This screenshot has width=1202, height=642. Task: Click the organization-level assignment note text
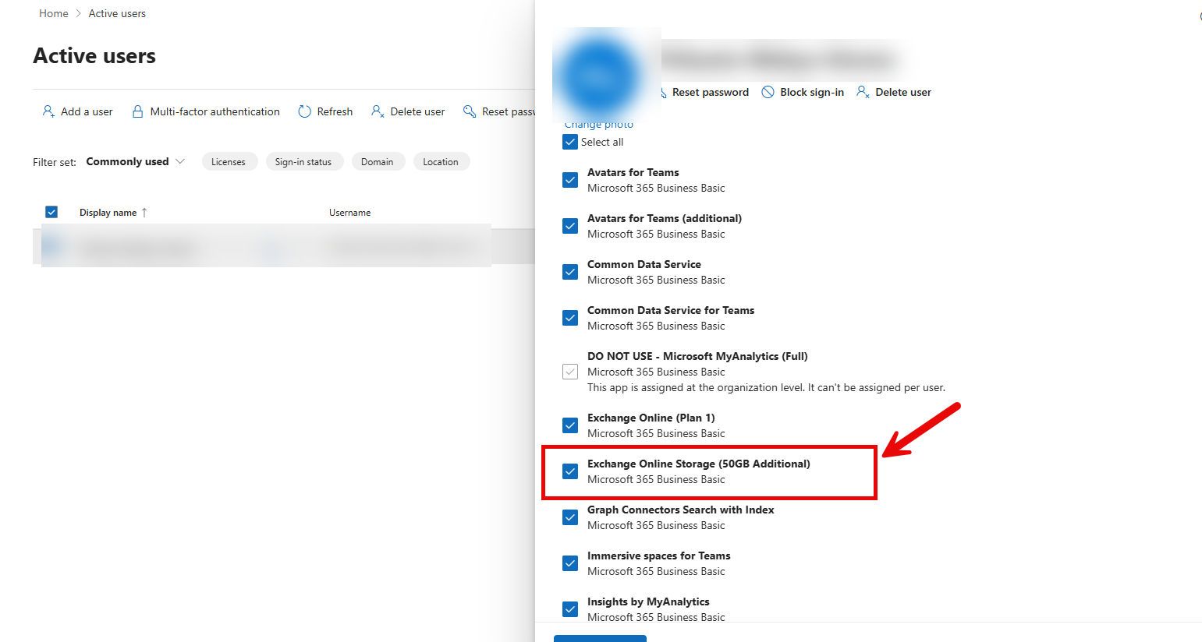[766, 387]
